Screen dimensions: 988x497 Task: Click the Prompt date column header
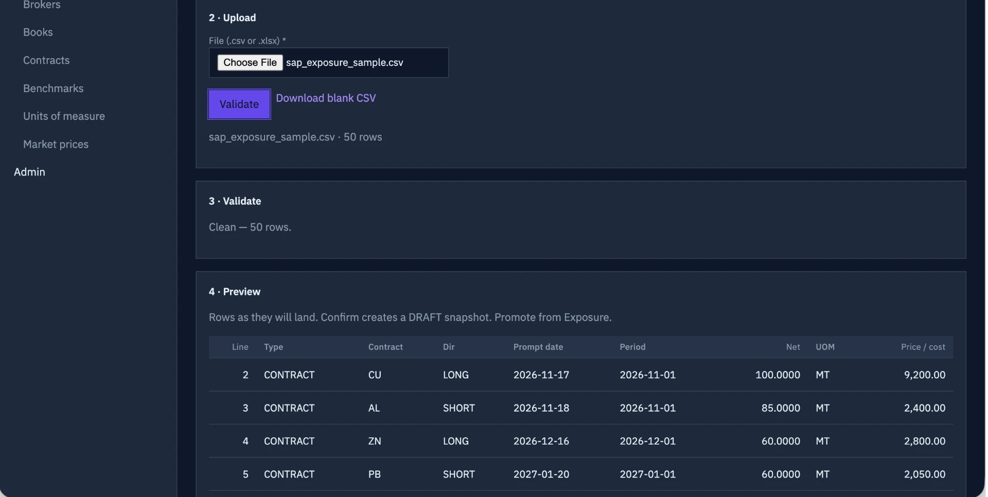point(538,347)
